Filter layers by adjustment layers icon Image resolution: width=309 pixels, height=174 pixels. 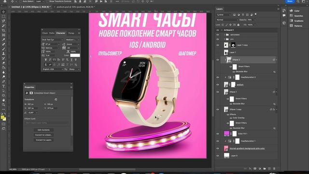pyautogui.click(x=239, y=15)
